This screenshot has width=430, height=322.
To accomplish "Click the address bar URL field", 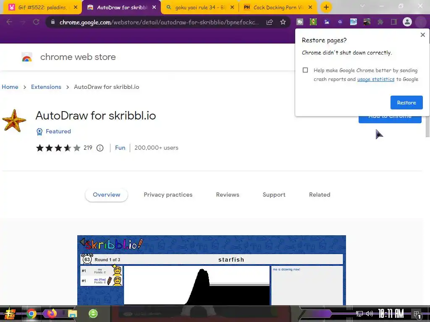I will click(159, 22).
